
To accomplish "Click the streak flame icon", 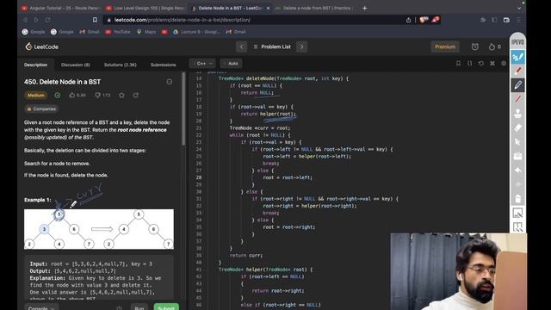I will click(x=492, y=46).
